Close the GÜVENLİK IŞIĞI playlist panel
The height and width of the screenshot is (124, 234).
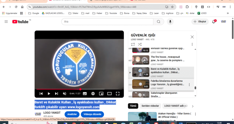192,37
